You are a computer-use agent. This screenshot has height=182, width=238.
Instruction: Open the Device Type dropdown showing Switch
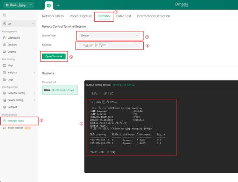coord(109,36)
